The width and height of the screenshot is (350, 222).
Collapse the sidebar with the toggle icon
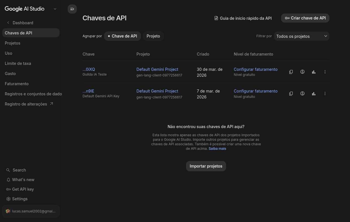click(x=72, y=9)
